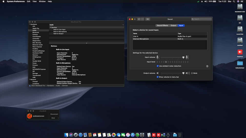Open Safari compass icon in Dock
This screenshot has width=246, height=138.
[x=80, y=135]
